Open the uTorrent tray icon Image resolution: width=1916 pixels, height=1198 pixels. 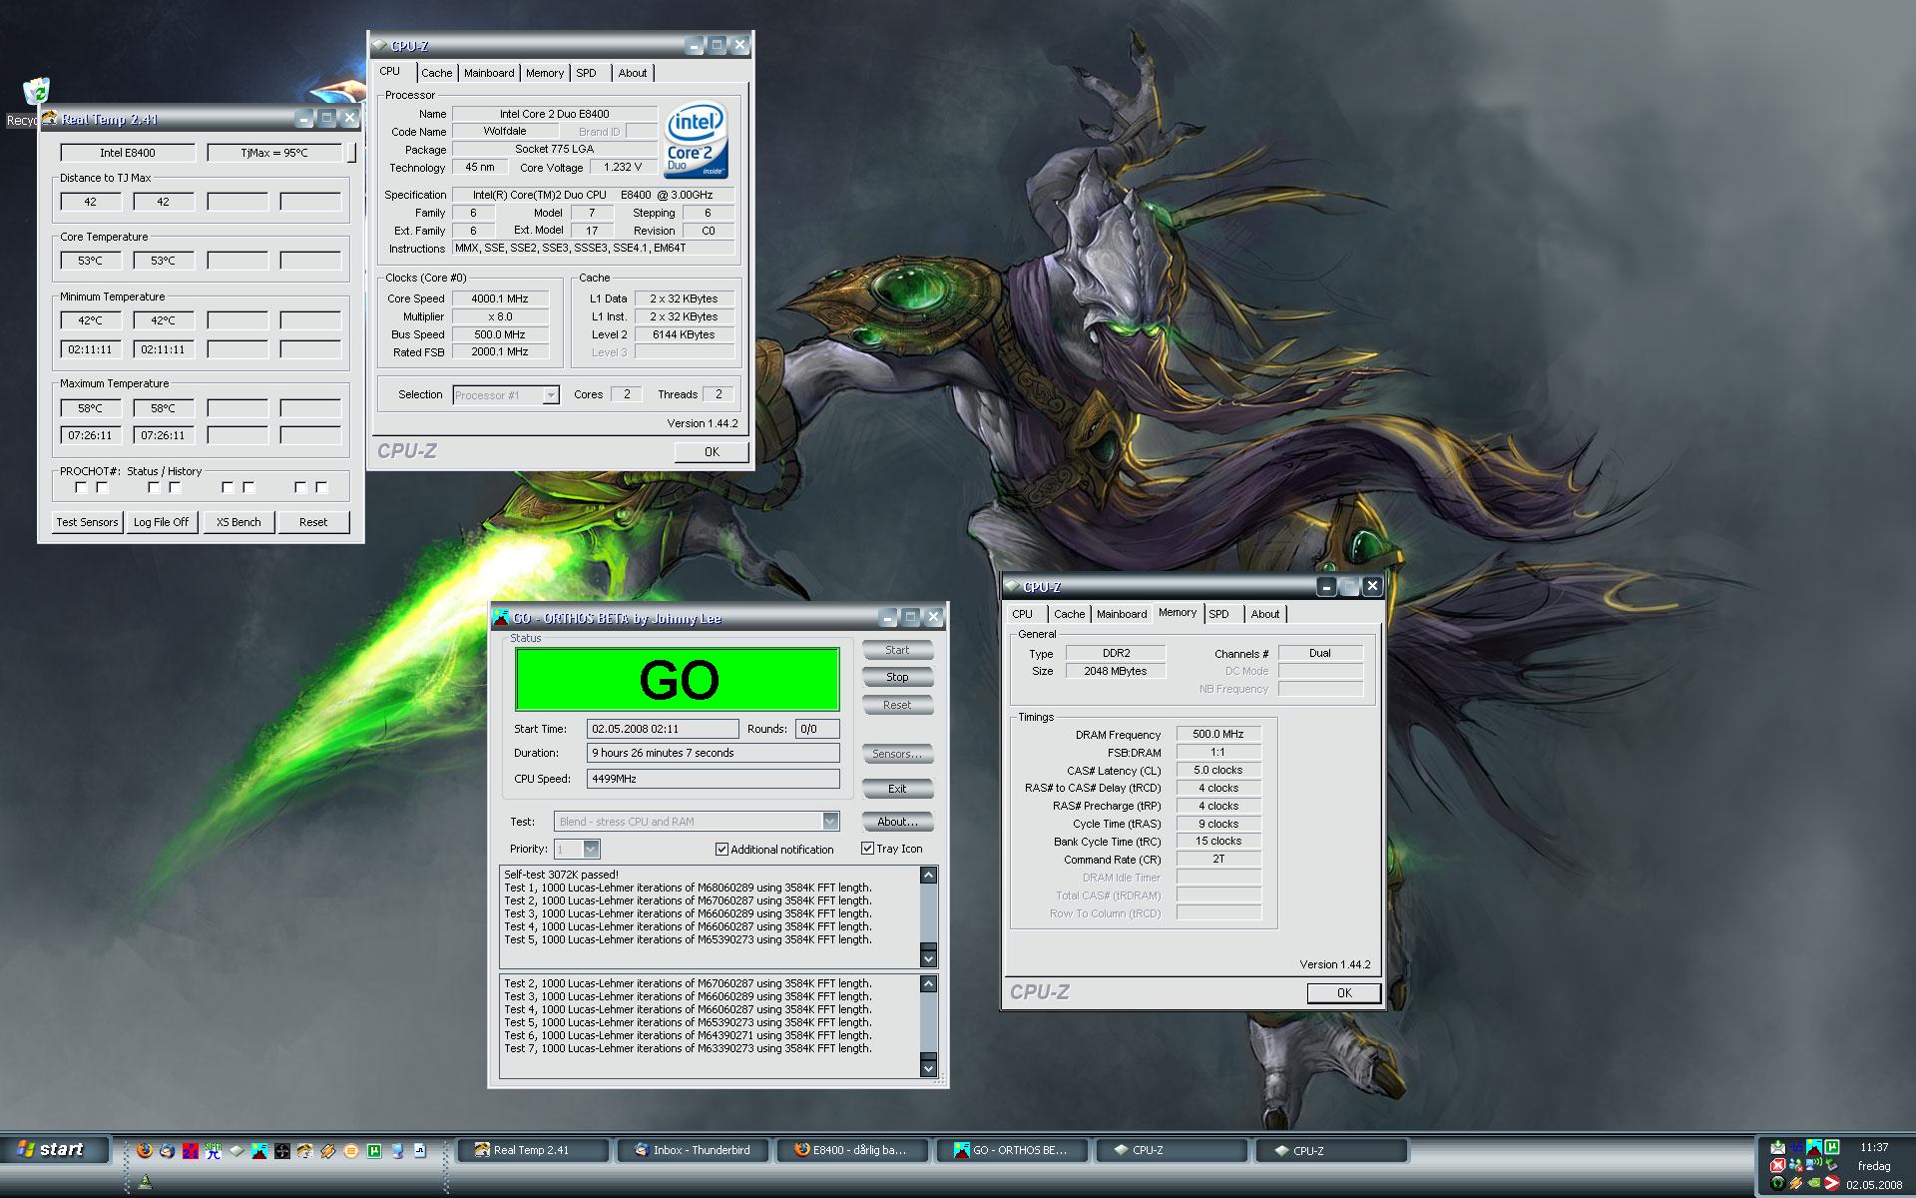pos(1832,1147)
